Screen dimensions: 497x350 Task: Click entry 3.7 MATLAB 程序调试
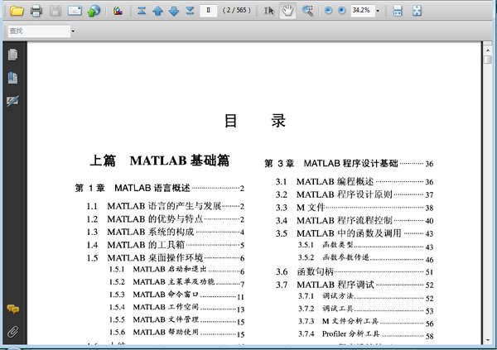pyautogui.click(x=355, y=285)
